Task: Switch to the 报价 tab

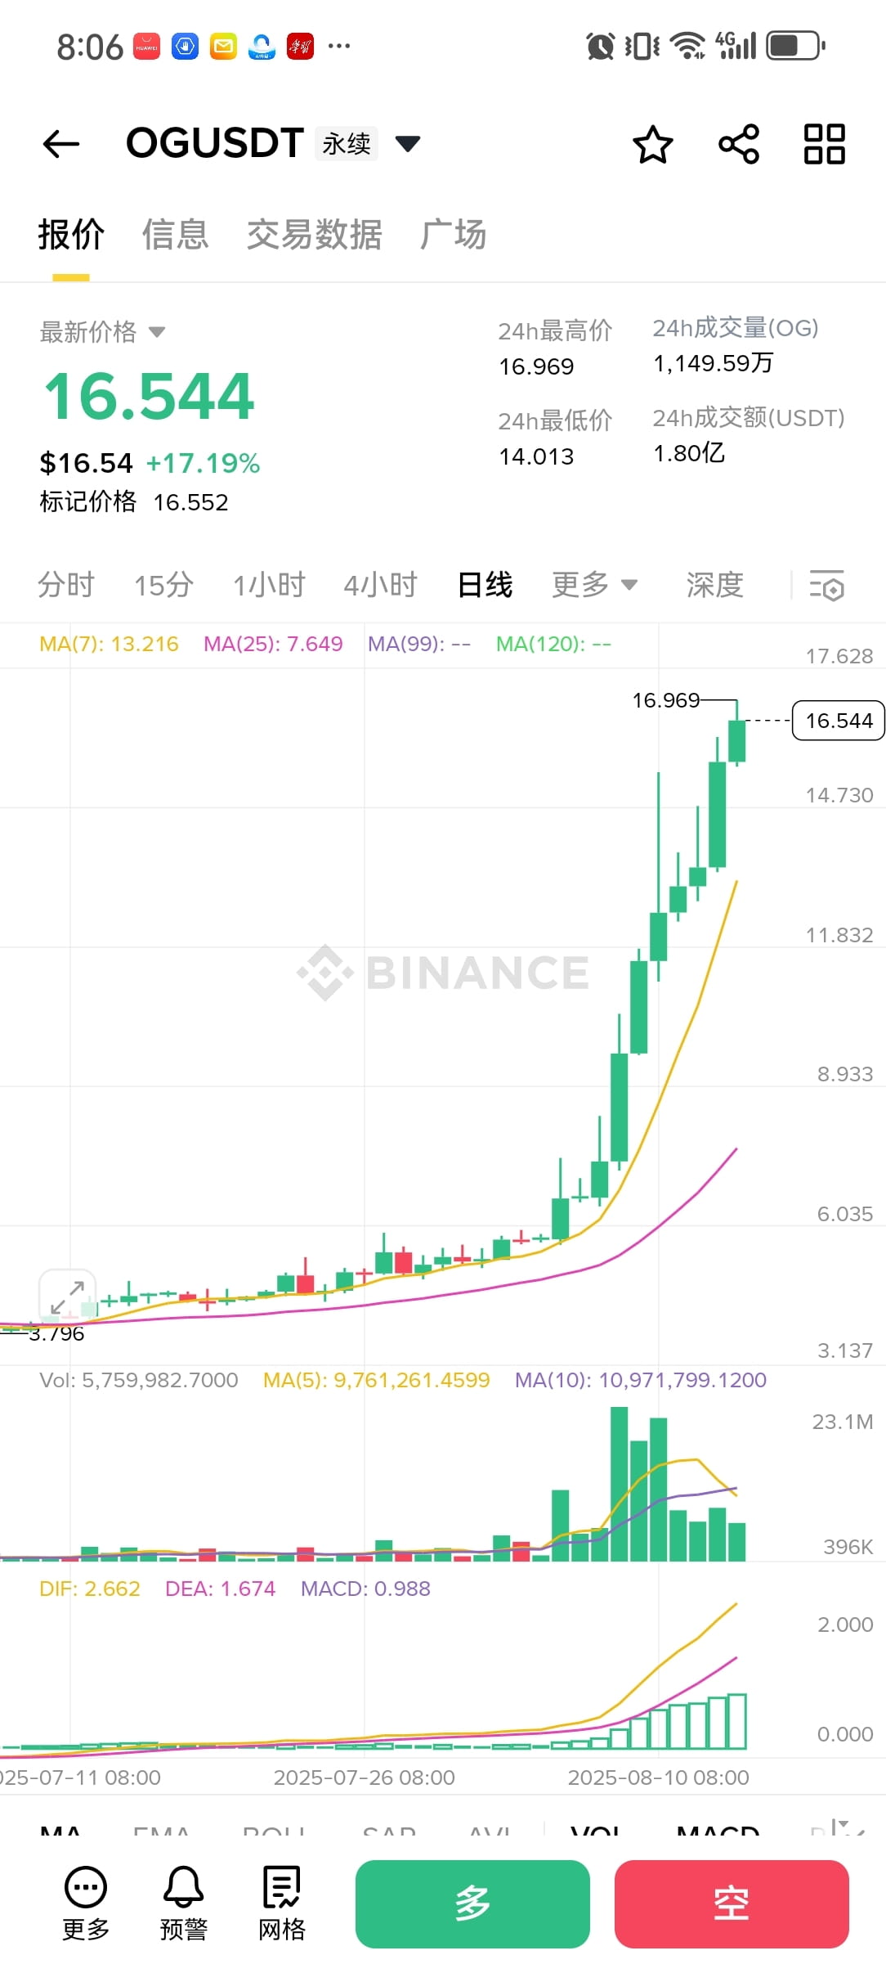Action: click(71, 235)
